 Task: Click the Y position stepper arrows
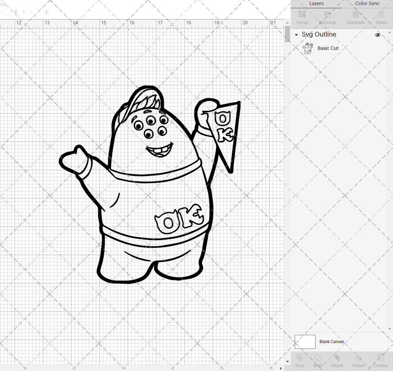coord(46,12)
